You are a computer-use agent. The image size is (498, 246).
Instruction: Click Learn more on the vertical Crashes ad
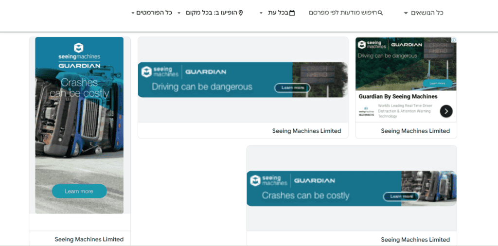pos(79,191)
